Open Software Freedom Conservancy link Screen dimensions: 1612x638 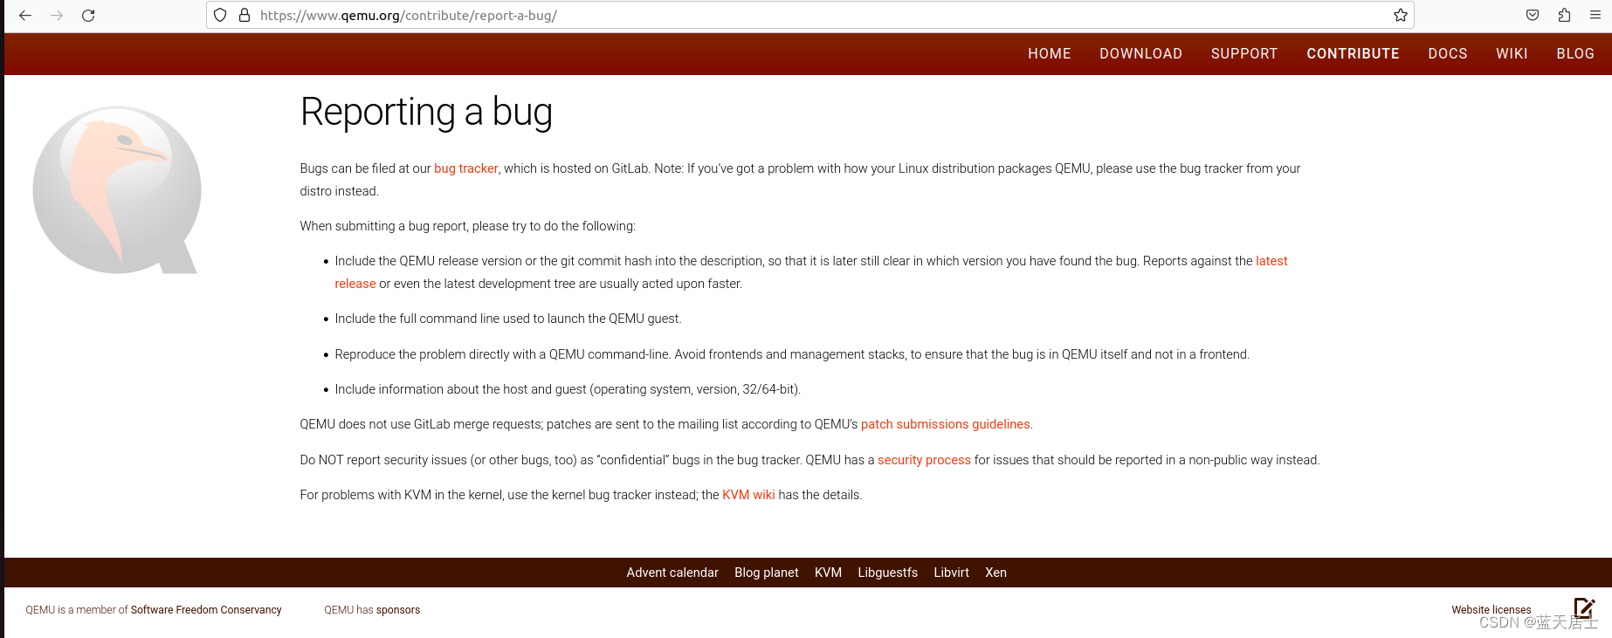click(x=206, y=610)
